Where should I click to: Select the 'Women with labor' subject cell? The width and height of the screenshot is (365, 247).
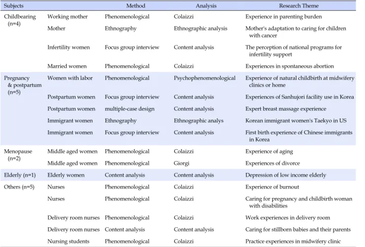70,78
